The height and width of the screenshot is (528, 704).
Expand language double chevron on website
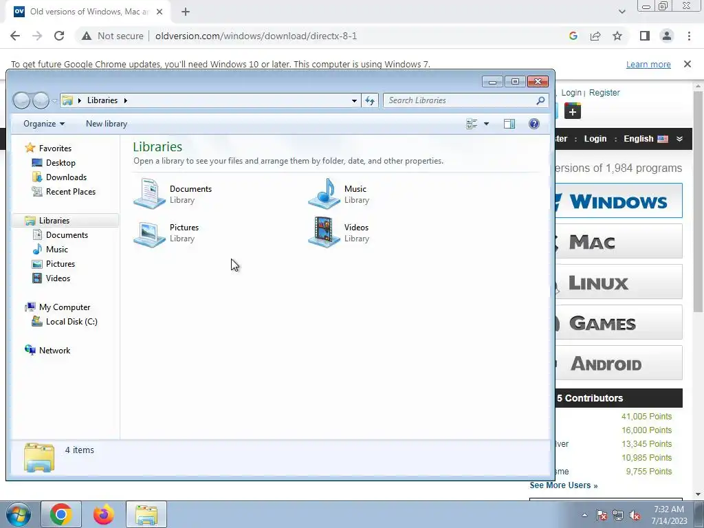(680, 139)
